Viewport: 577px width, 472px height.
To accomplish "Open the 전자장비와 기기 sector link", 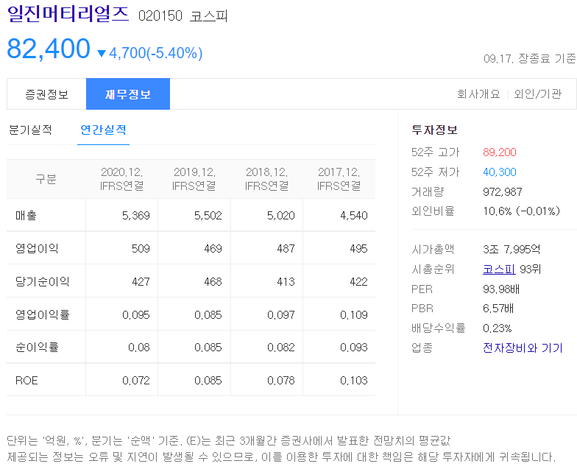I will point(523,348).
